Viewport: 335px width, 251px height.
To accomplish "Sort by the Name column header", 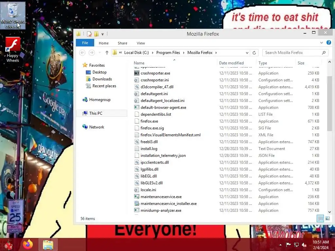I will pos(139,63).
